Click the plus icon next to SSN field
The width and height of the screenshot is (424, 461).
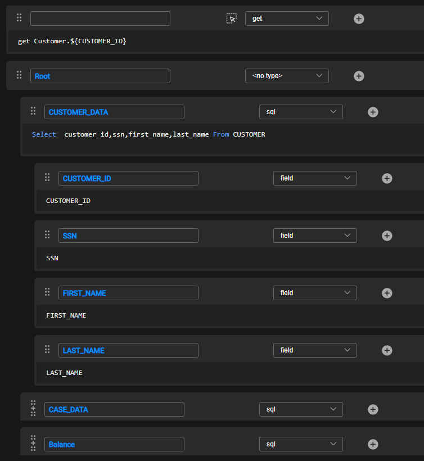[387, 236]
